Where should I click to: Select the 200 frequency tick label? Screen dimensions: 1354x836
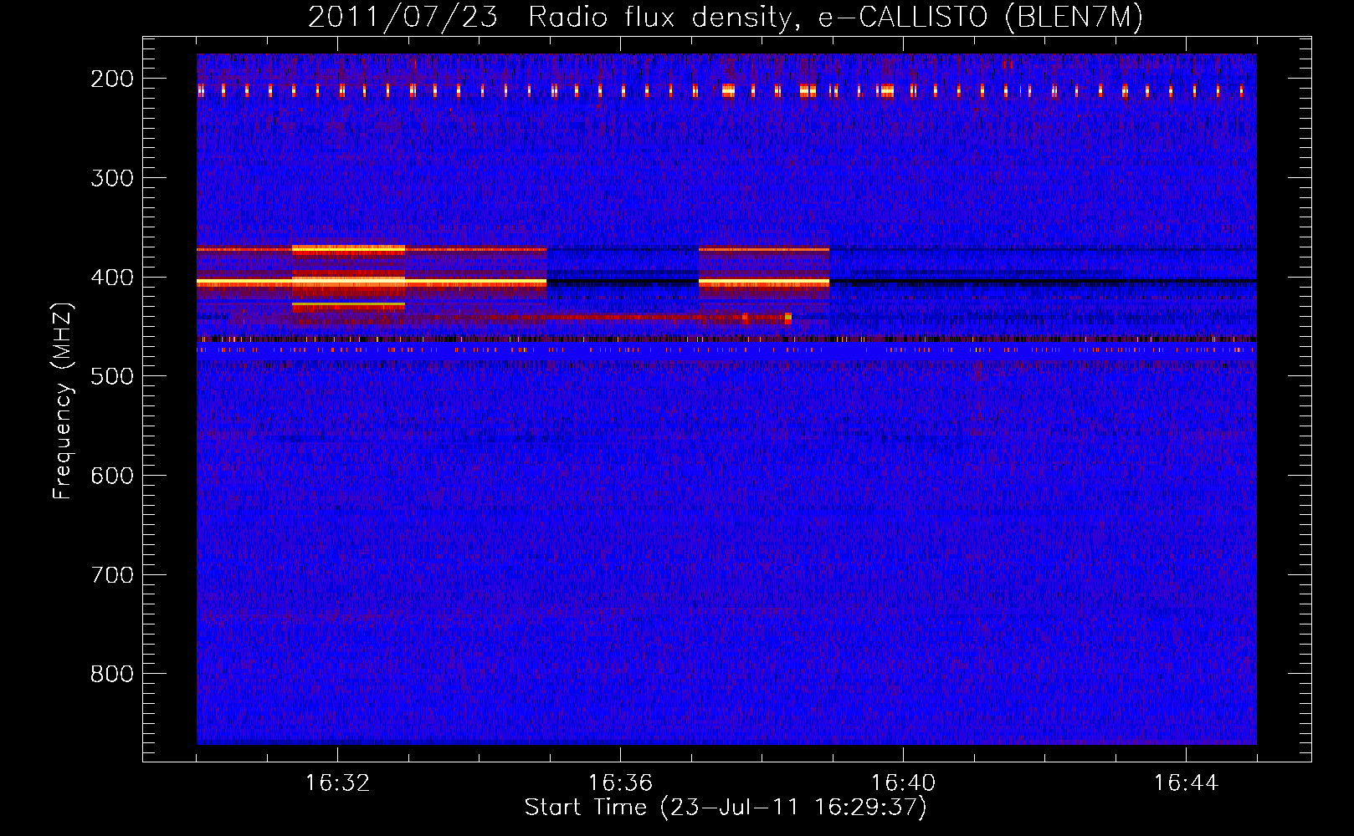click(x=112, y=79)
